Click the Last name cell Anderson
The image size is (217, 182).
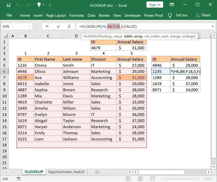pos(76,127)
